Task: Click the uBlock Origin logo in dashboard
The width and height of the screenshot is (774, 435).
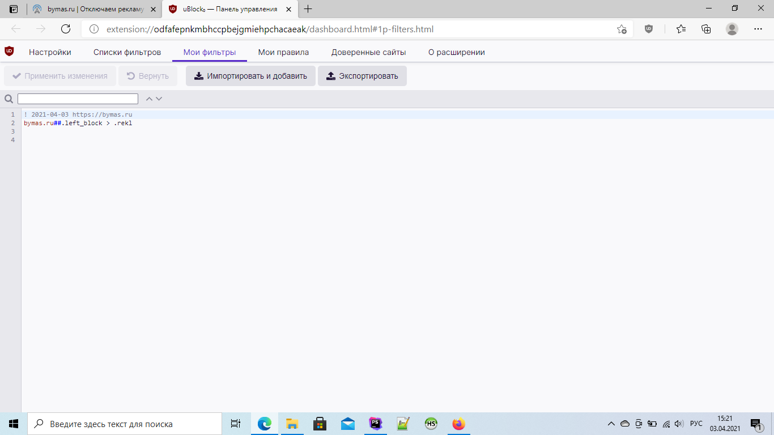Action: click(x=9, y=52)
